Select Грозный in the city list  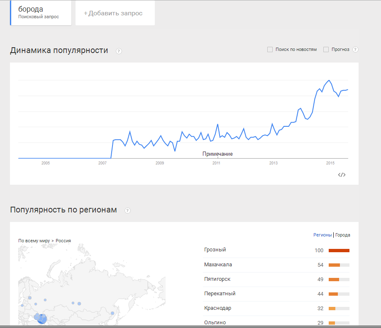click(215, 250)
